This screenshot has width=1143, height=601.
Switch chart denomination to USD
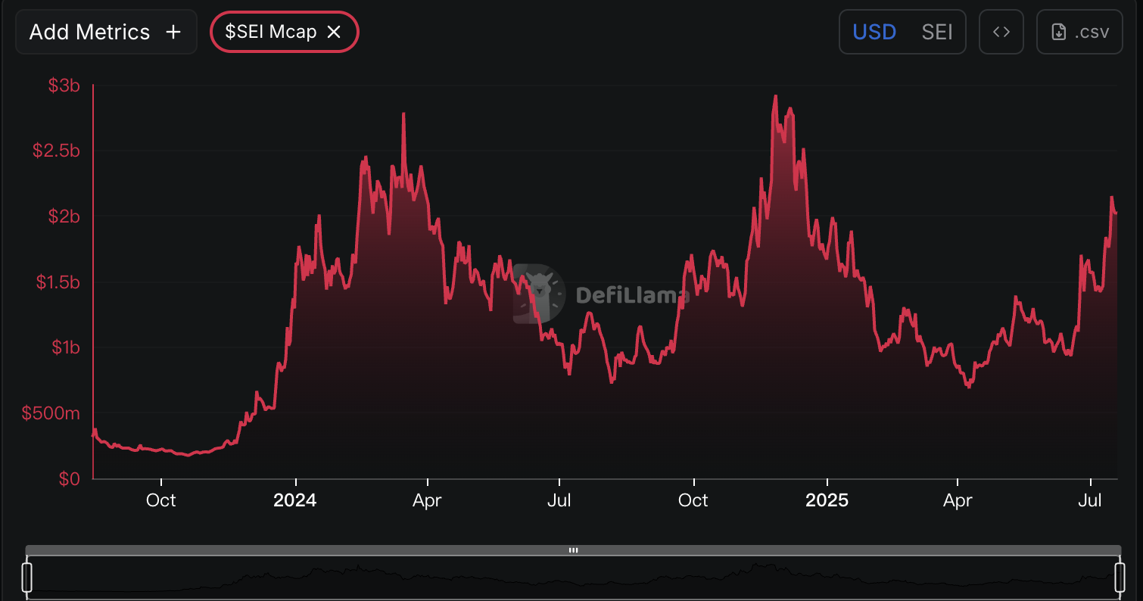(x=874, y=32)
